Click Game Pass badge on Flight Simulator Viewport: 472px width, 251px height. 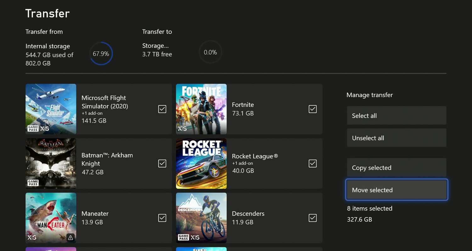[33, 129]
